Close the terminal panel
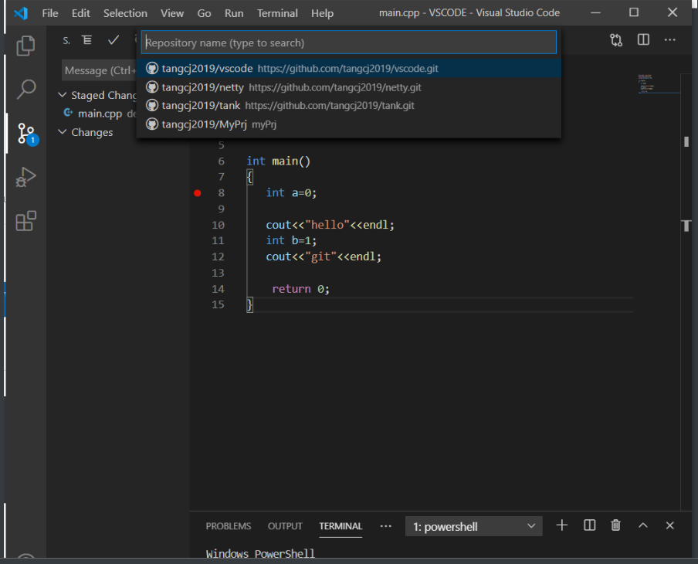Viewport: 698px width, 564px height. click(x=669, y=525)
